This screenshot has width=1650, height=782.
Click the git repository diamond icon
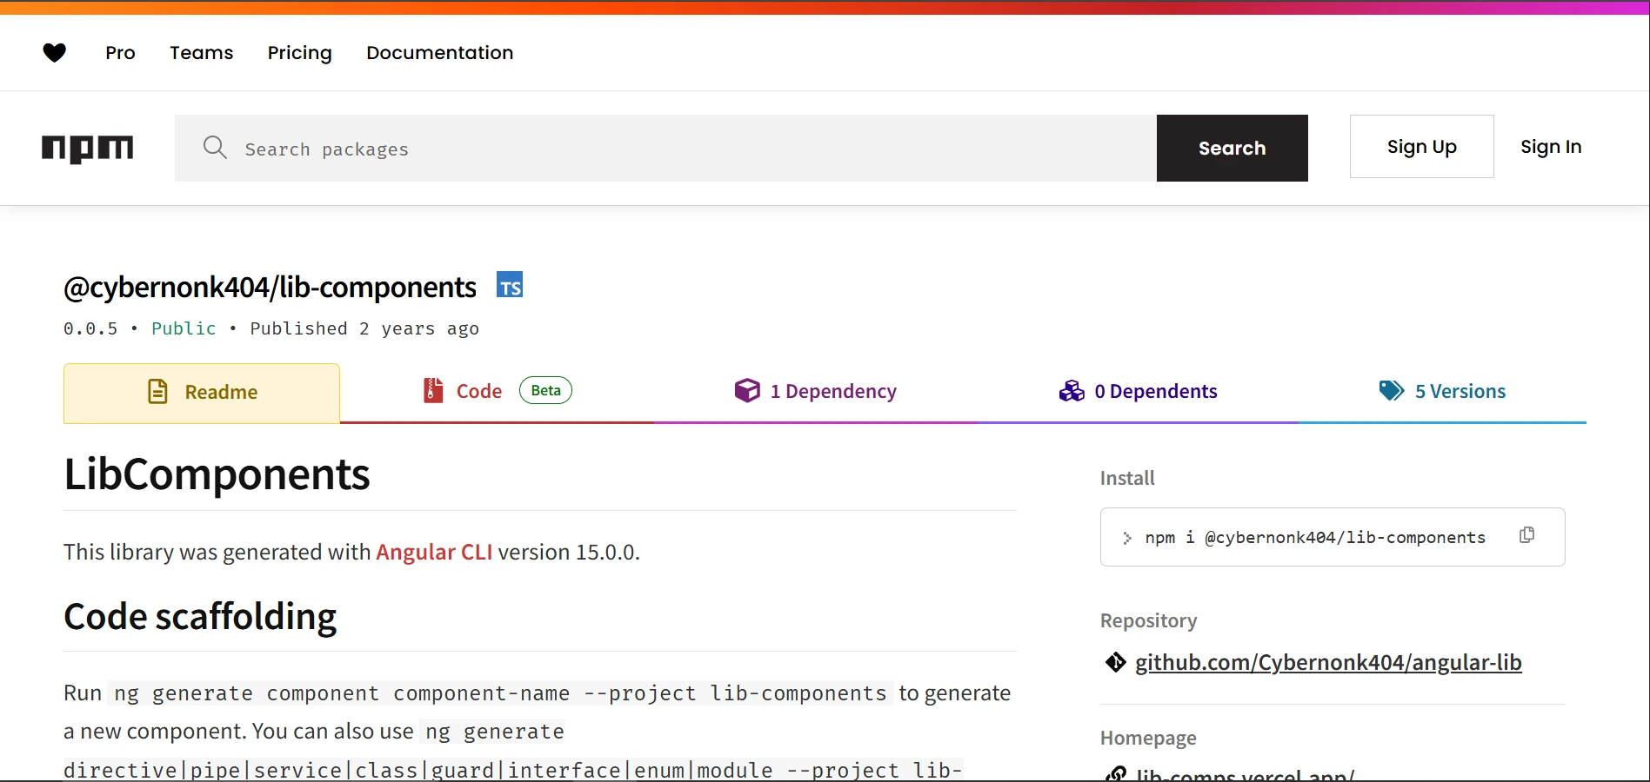point(1115,662)
